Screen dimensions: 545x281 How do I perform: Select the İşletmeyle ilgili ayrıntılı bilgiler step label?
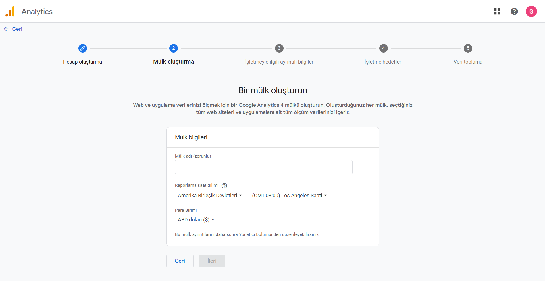279,62
